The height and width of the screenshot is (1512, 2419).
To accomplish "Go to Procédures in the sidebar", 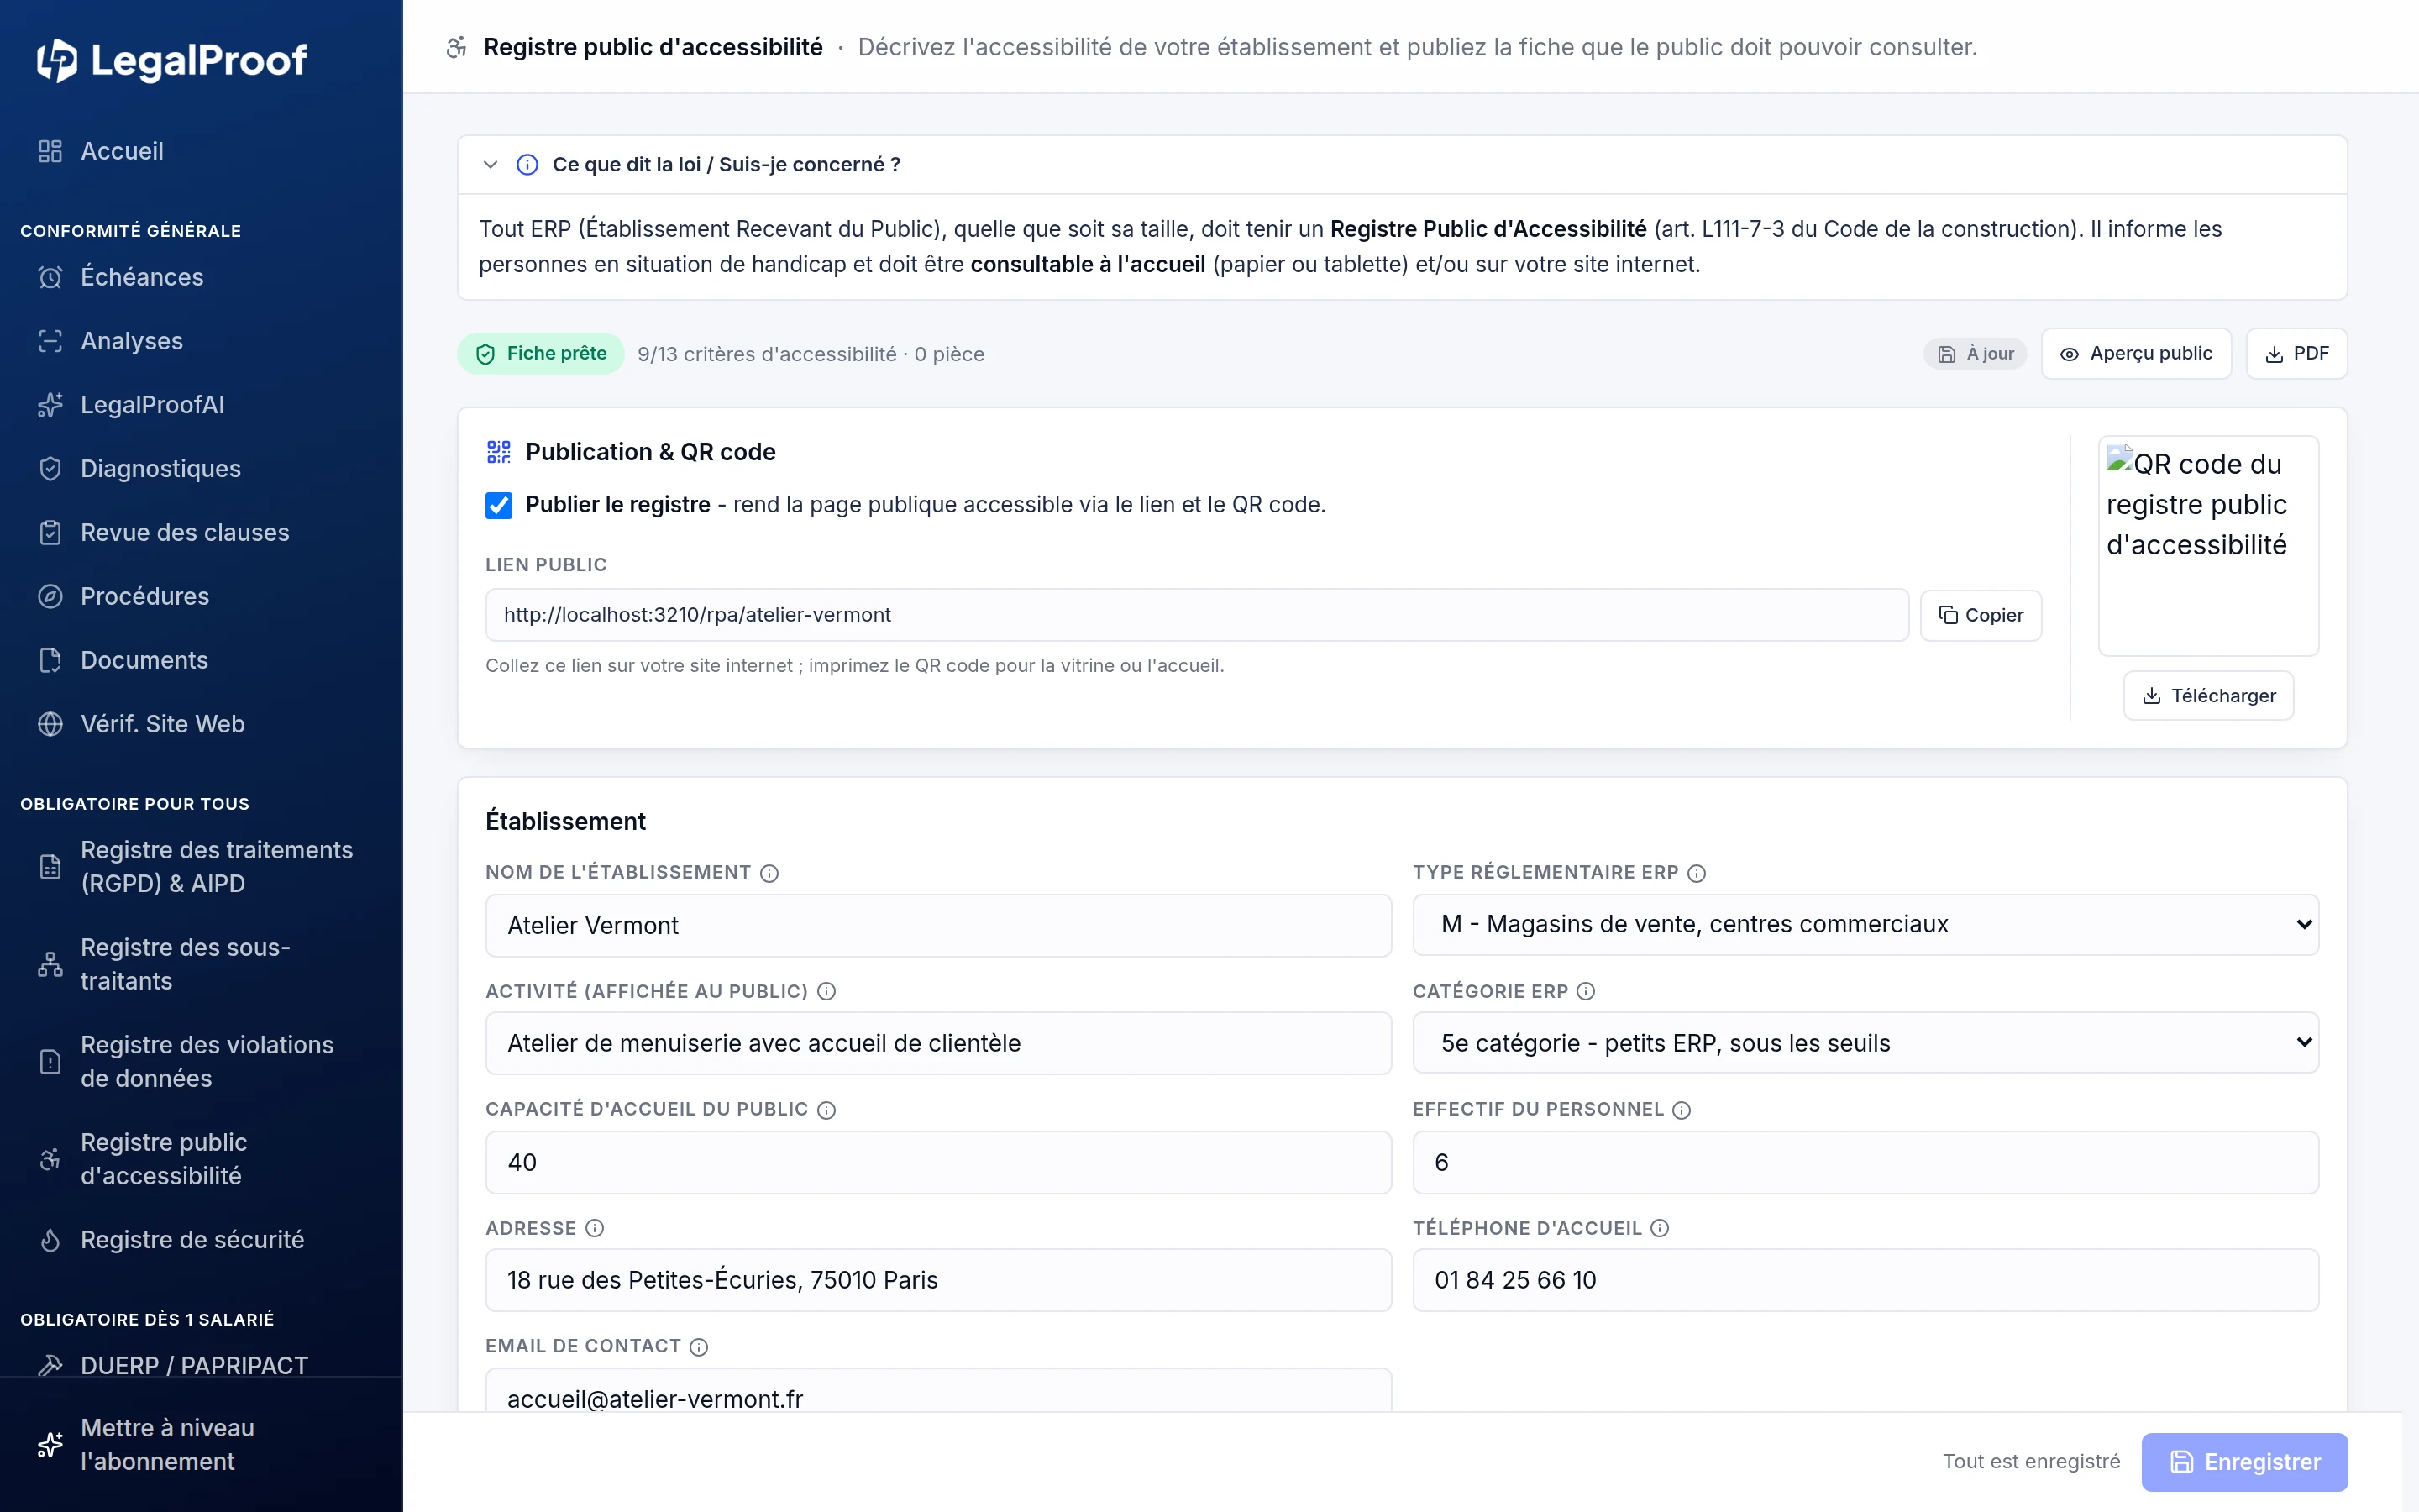I will point(201,597).
